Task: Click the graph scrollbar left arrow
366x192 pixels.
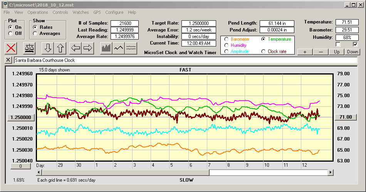Action: tap(39, 172)
